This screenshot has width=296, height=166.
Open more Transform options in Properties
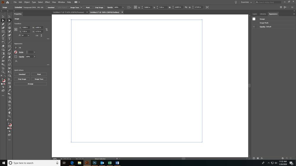pos(48,39)
